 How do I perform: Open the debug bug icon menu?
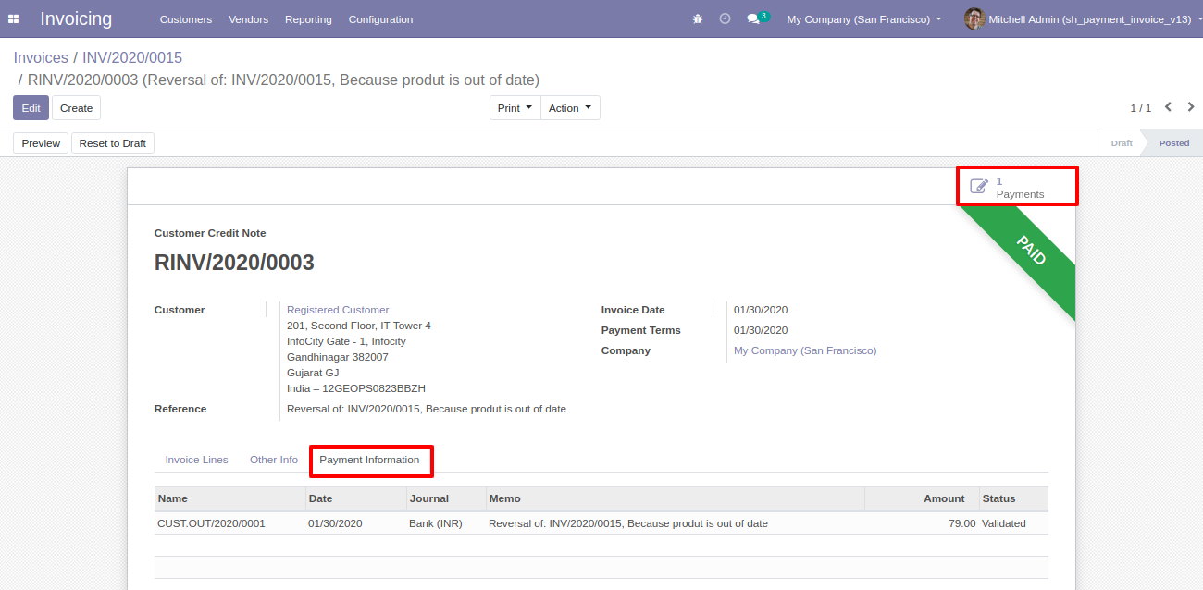698,18
